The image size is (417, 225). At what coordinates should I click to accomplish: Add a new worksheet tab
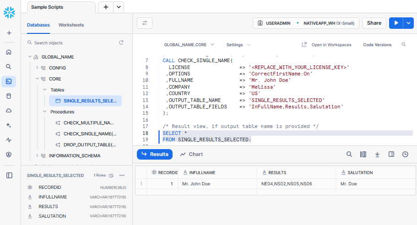106,7
